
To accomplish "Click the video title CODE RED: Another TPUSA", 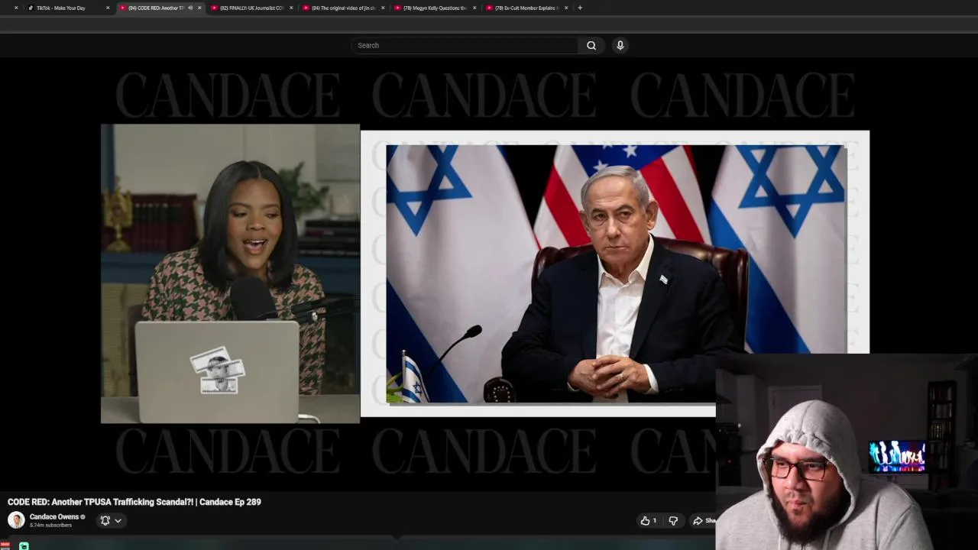I will pyautogui.click(x=134, y=502).
